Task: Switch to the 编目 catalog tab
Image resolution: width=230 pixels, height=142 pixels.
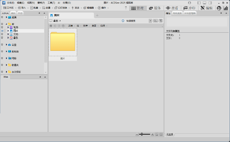Action: click(x=13, y=13)
